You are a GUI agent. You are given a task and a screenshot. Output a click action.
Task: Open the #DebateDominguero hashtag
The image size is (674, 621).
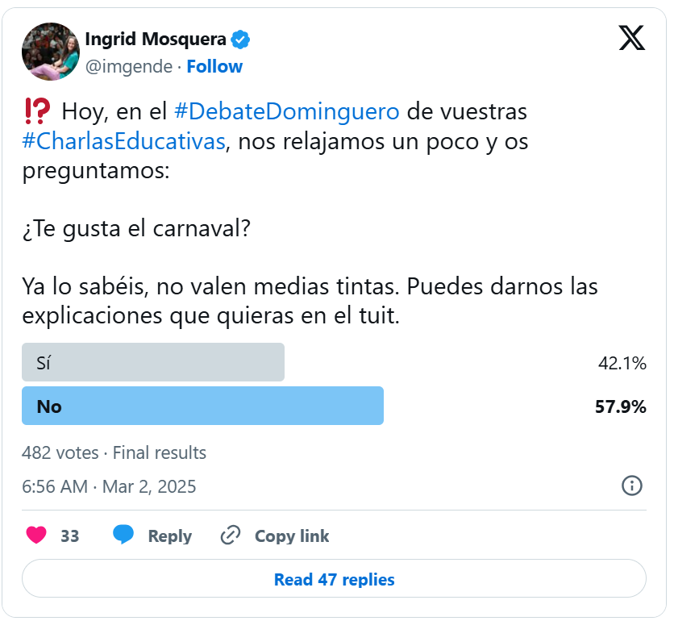pos(286,110)
